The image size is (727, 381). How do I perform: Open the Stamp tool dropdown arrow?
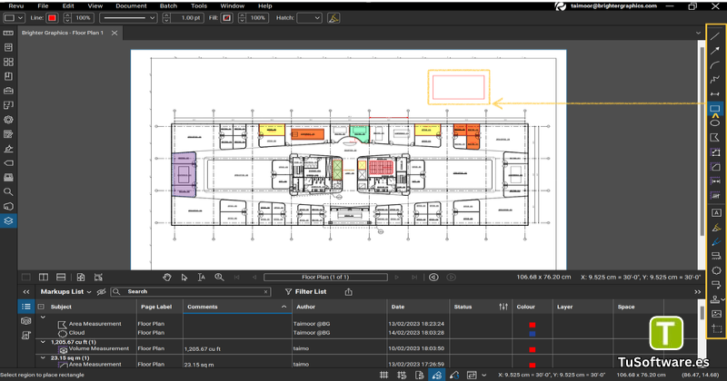point(722,300)
